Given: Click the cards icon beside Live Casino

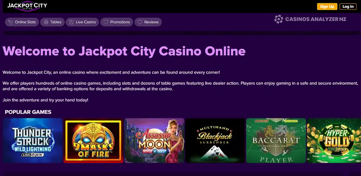Looking at the screenshot, I should click(x=71, y=22).
